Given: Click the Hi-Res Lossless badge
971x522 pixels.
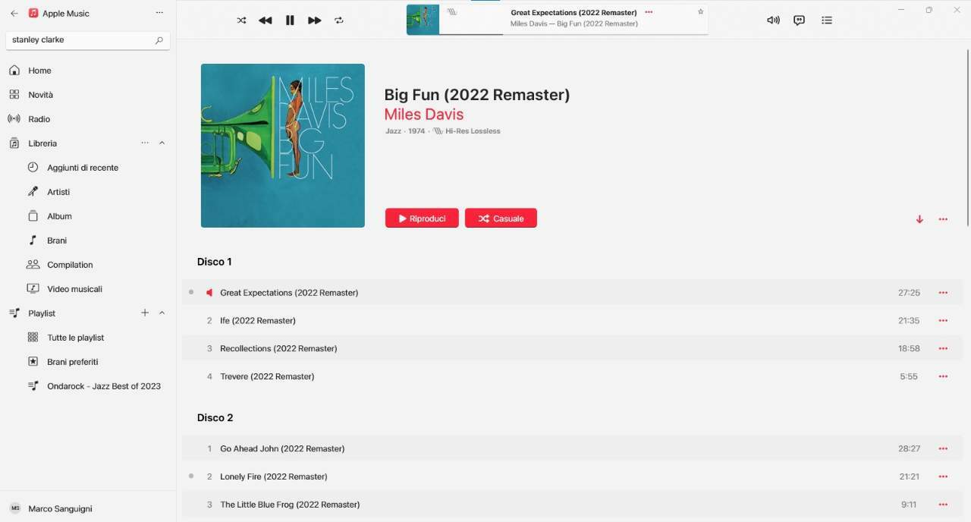Looking at the screenshot, I should 467,131.
